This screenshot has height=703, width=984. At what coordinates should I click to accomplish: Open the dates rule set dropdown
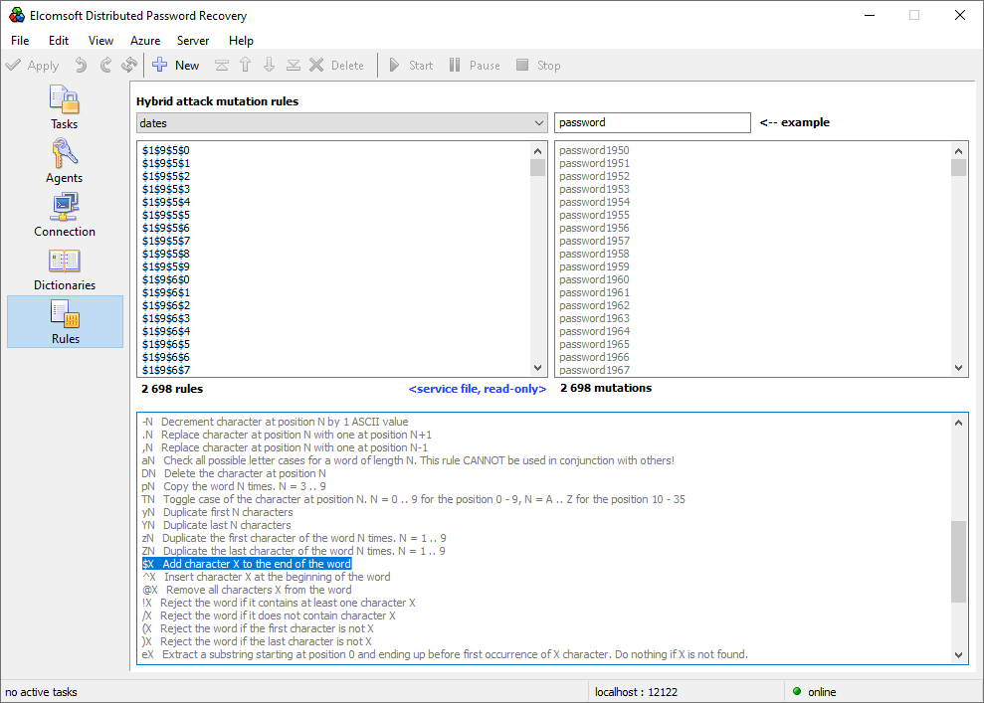[539, 122]
